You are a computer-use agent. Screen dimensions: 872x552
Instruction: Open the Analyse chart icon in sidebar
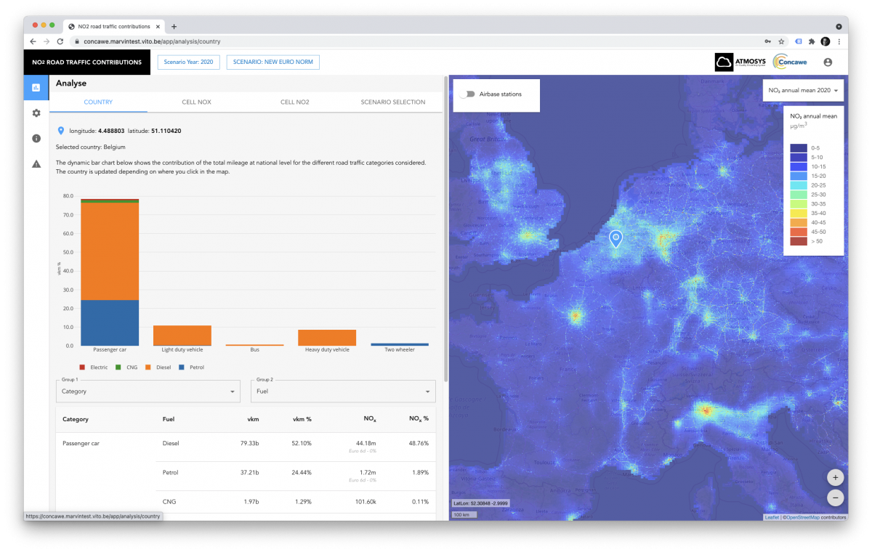point(36,88)
